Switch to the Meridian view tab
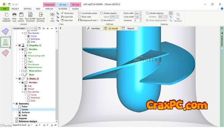 pyautogui.click(x=94, y=28)
